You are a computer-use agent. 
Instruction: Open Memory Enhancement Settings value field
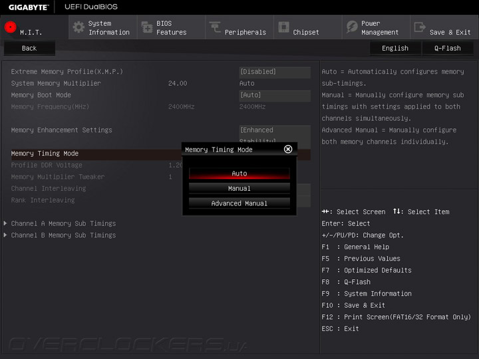[x=275, y=134]
